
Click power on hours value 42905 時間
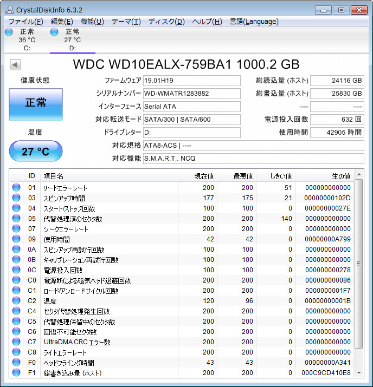(x=337, y=133)
